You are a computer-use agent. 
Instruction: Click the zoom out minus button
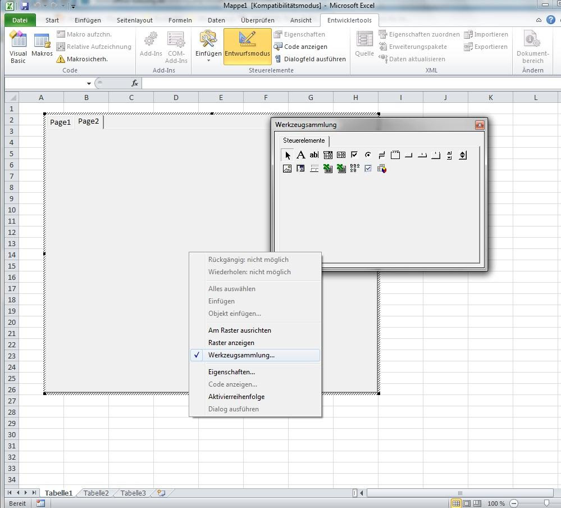tap(514, 504)
